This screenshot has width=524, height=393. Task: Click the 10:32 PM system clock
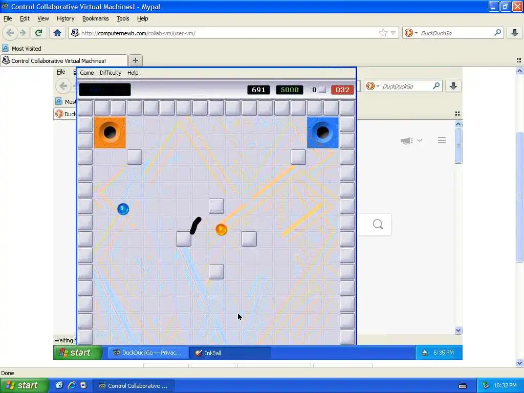505,386
